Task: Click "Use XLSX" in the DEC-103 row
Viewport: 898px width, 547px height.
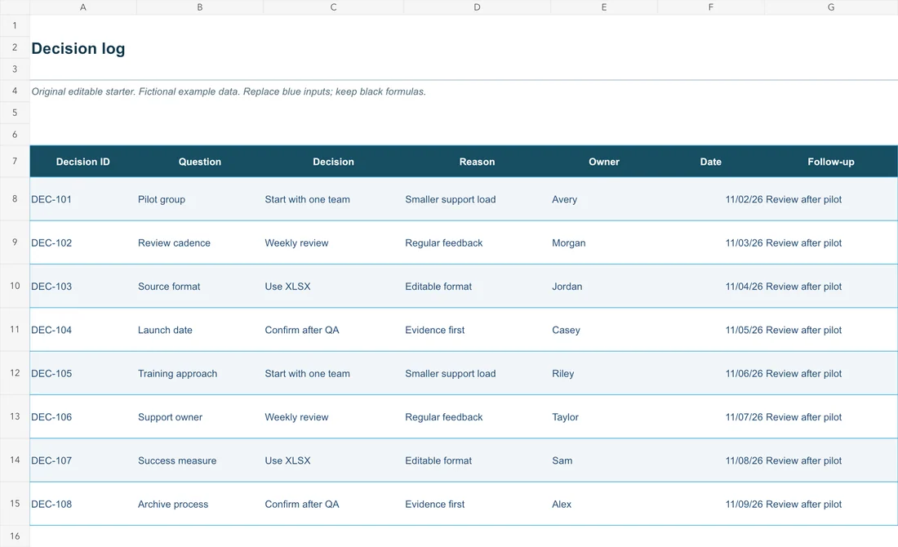Action: 287,287
